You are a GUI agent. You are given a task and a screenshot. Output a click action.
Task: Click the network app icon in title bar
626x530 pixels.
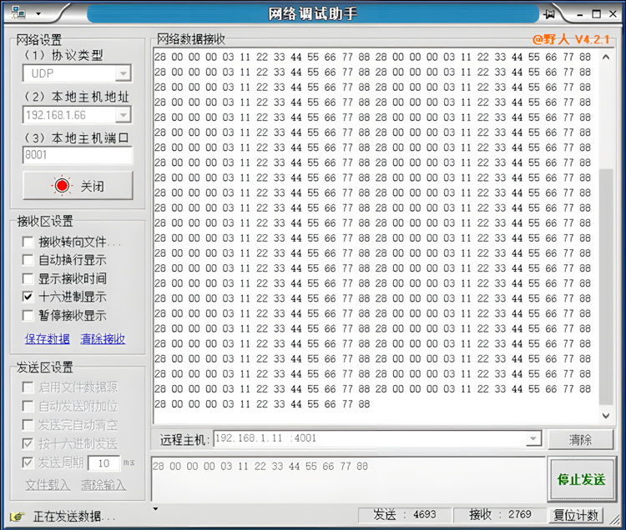(x=18, y=13)
